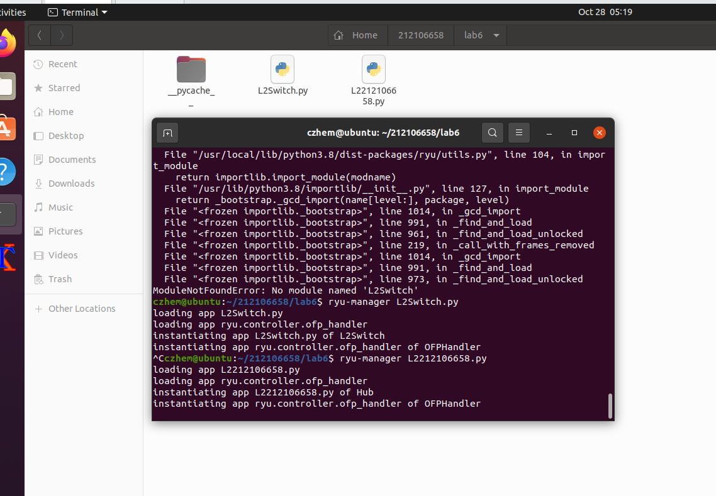The image size is (716, 496).
Task: Select the L2Switch.py Python file icon
Action: pos(282,69)
